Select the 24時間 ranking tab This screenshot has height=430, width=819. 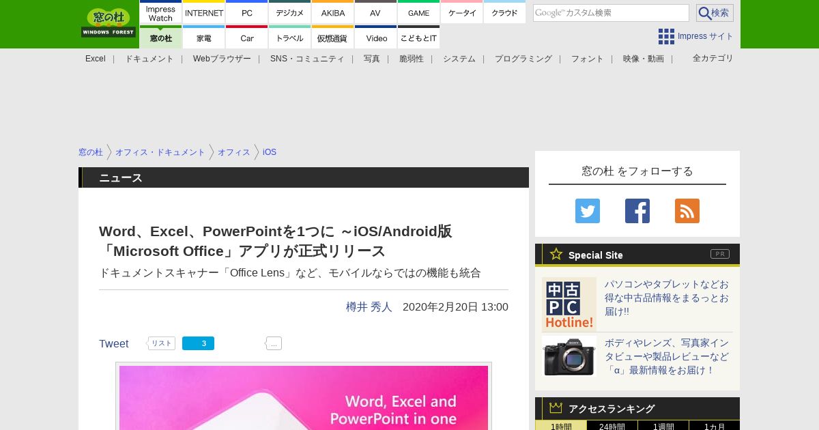[612, 425]
